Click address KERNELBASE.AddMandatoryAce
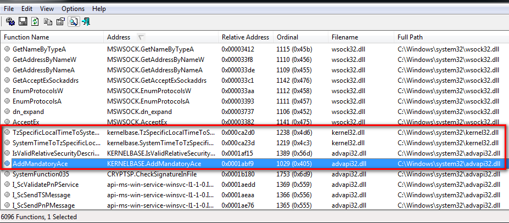This screenshot has height=223, width=509. click(154, 164)
